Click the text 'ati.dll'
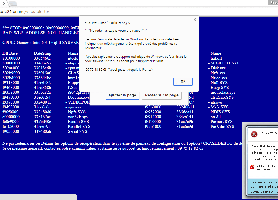This screenshot has height=200, width=278. click(216, 117)
